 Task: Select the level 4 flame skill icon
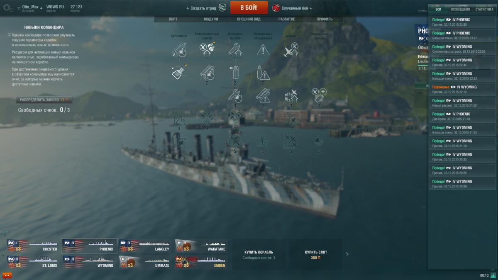[178, 119]
